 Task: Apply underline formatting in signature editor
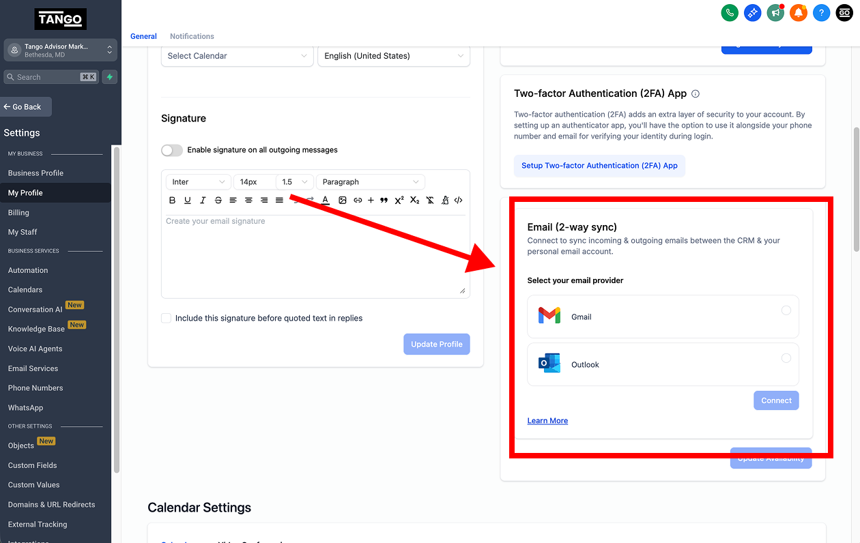point(188,201)
